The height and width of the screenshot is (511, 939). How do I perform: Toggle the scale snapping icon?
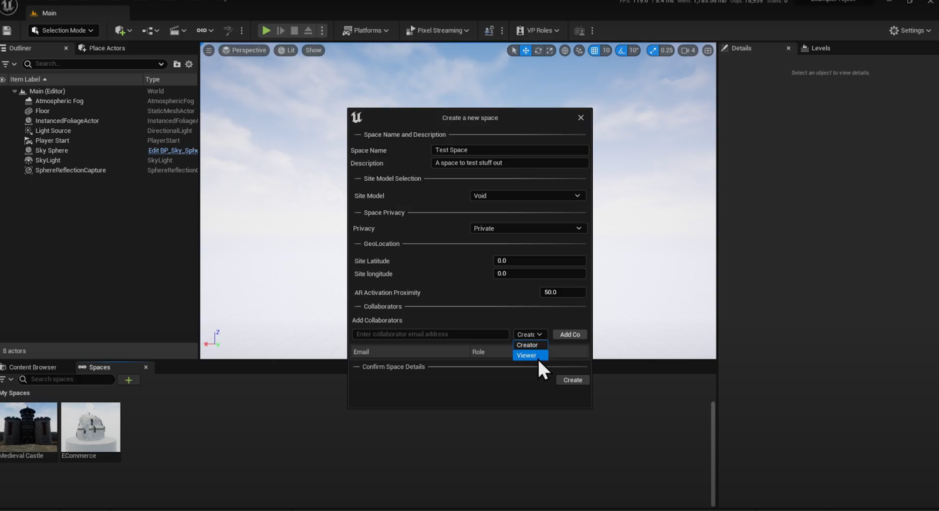click(x=653, y=51)
